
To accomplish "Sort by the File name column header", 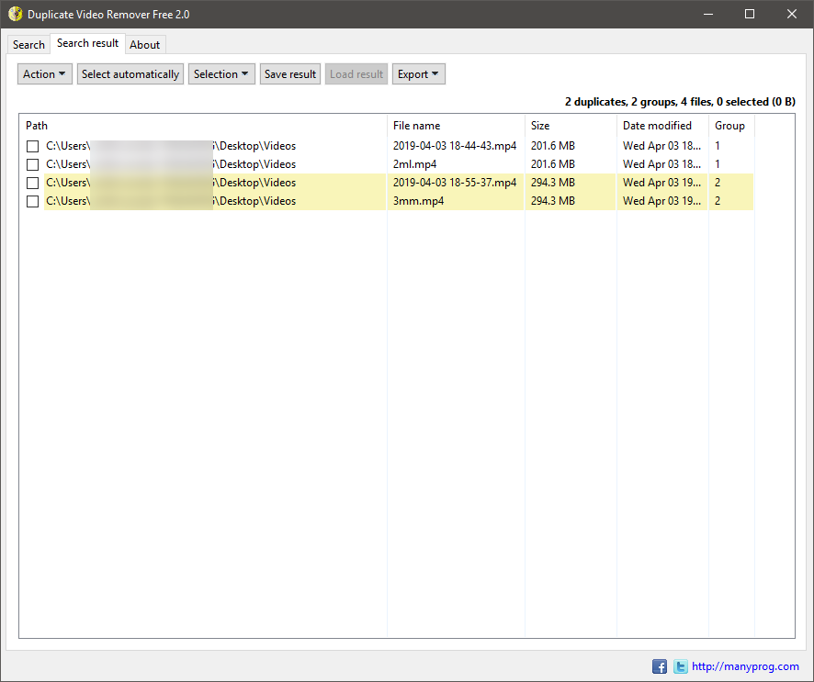I will pyautogui.click(x=456, y=126).
